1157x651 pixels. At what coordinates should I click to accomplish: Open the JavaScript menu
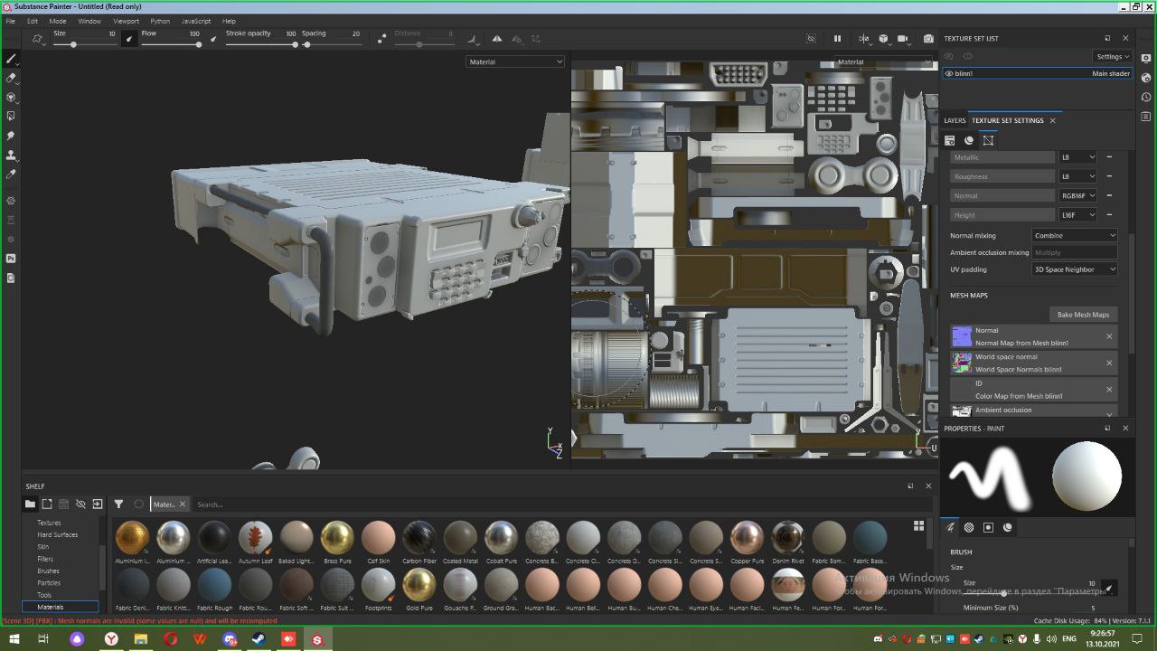(x=196, y=21)
